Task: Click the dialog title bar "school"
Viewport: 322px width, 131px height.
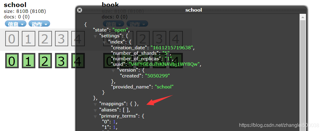Action: [x=194, y=10]
